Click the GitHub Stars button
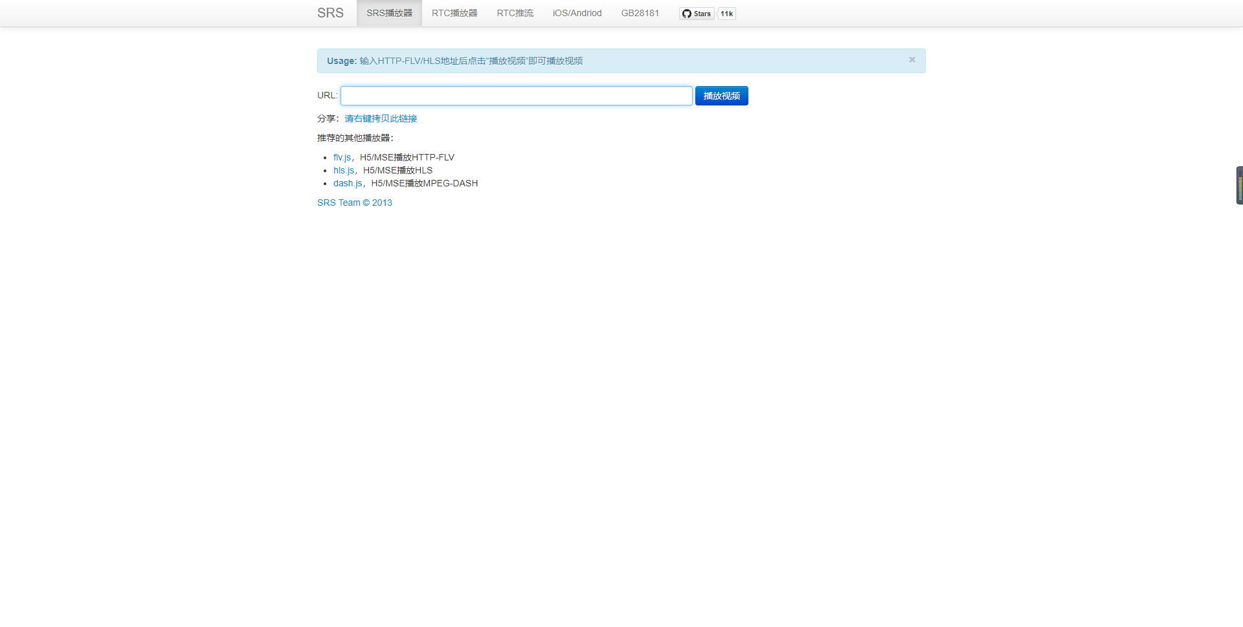 tap(697, 14)
